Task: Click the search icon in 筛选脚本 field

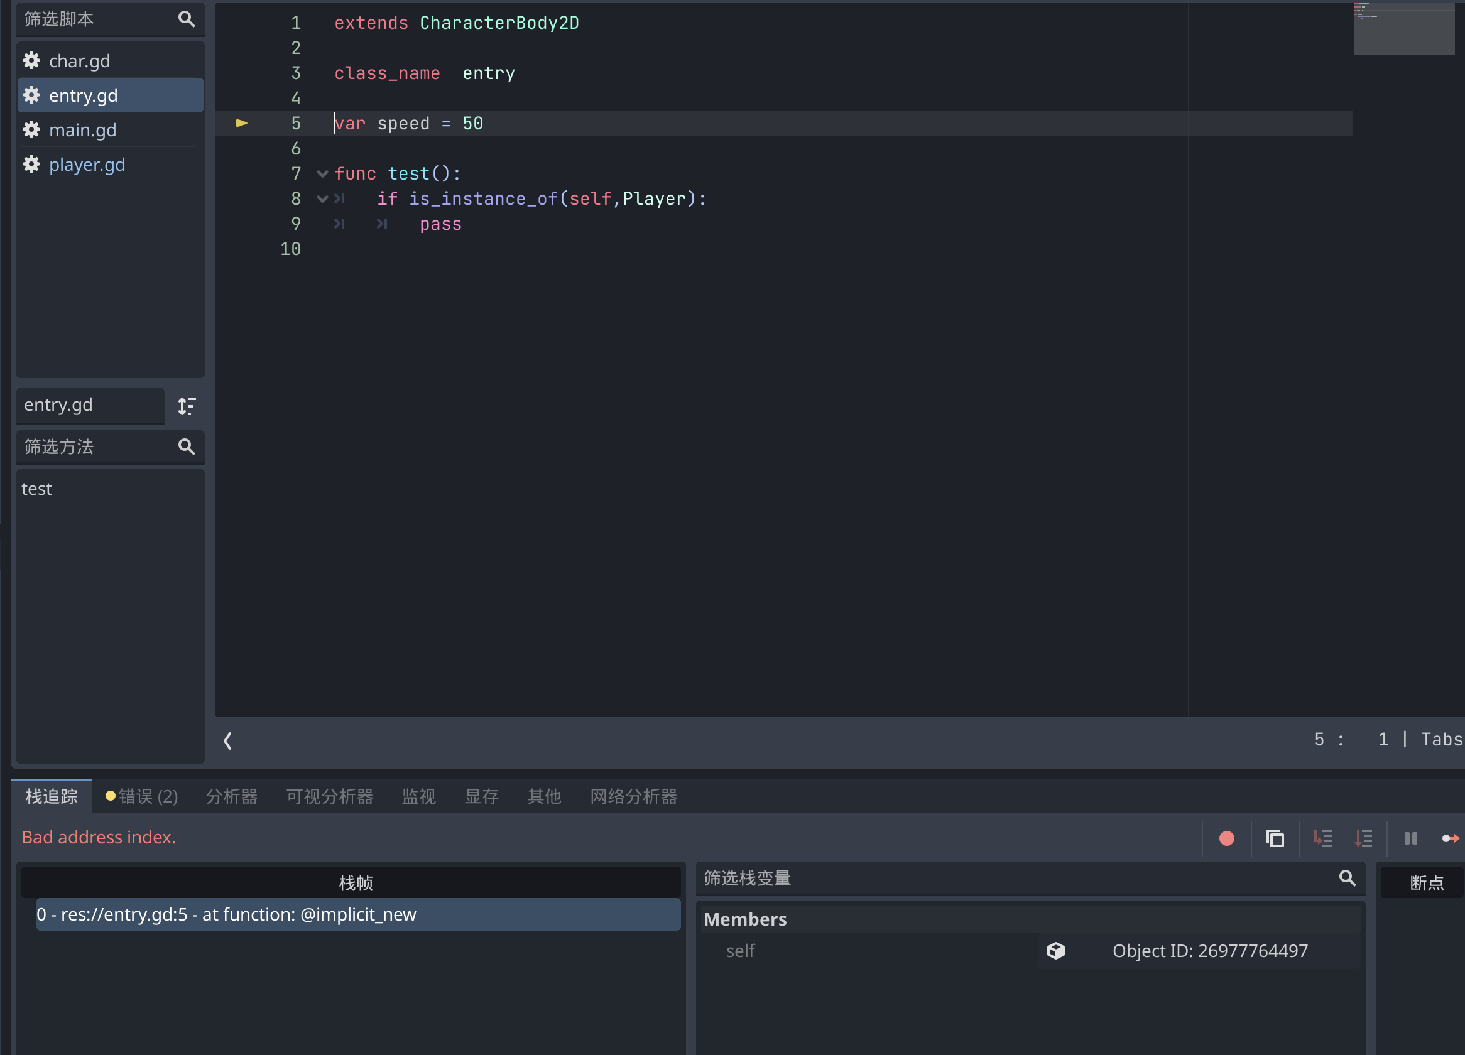Action: [x=186, y=19]
